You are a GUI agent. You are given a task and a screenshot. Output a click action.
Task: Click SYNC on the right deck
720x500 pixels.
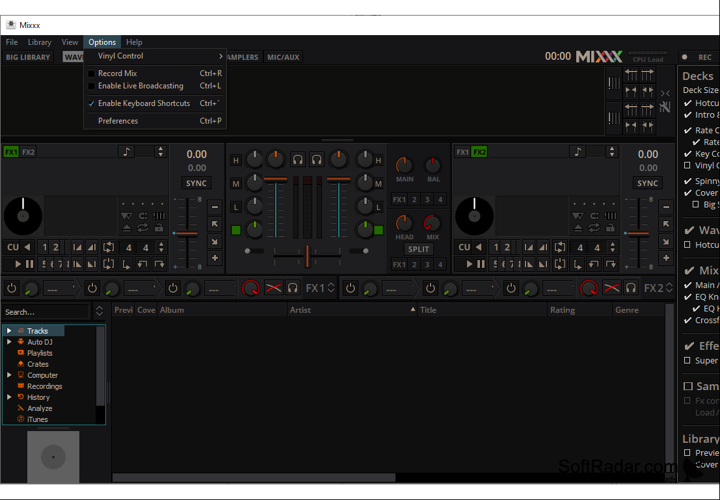(x=647, y=183)
